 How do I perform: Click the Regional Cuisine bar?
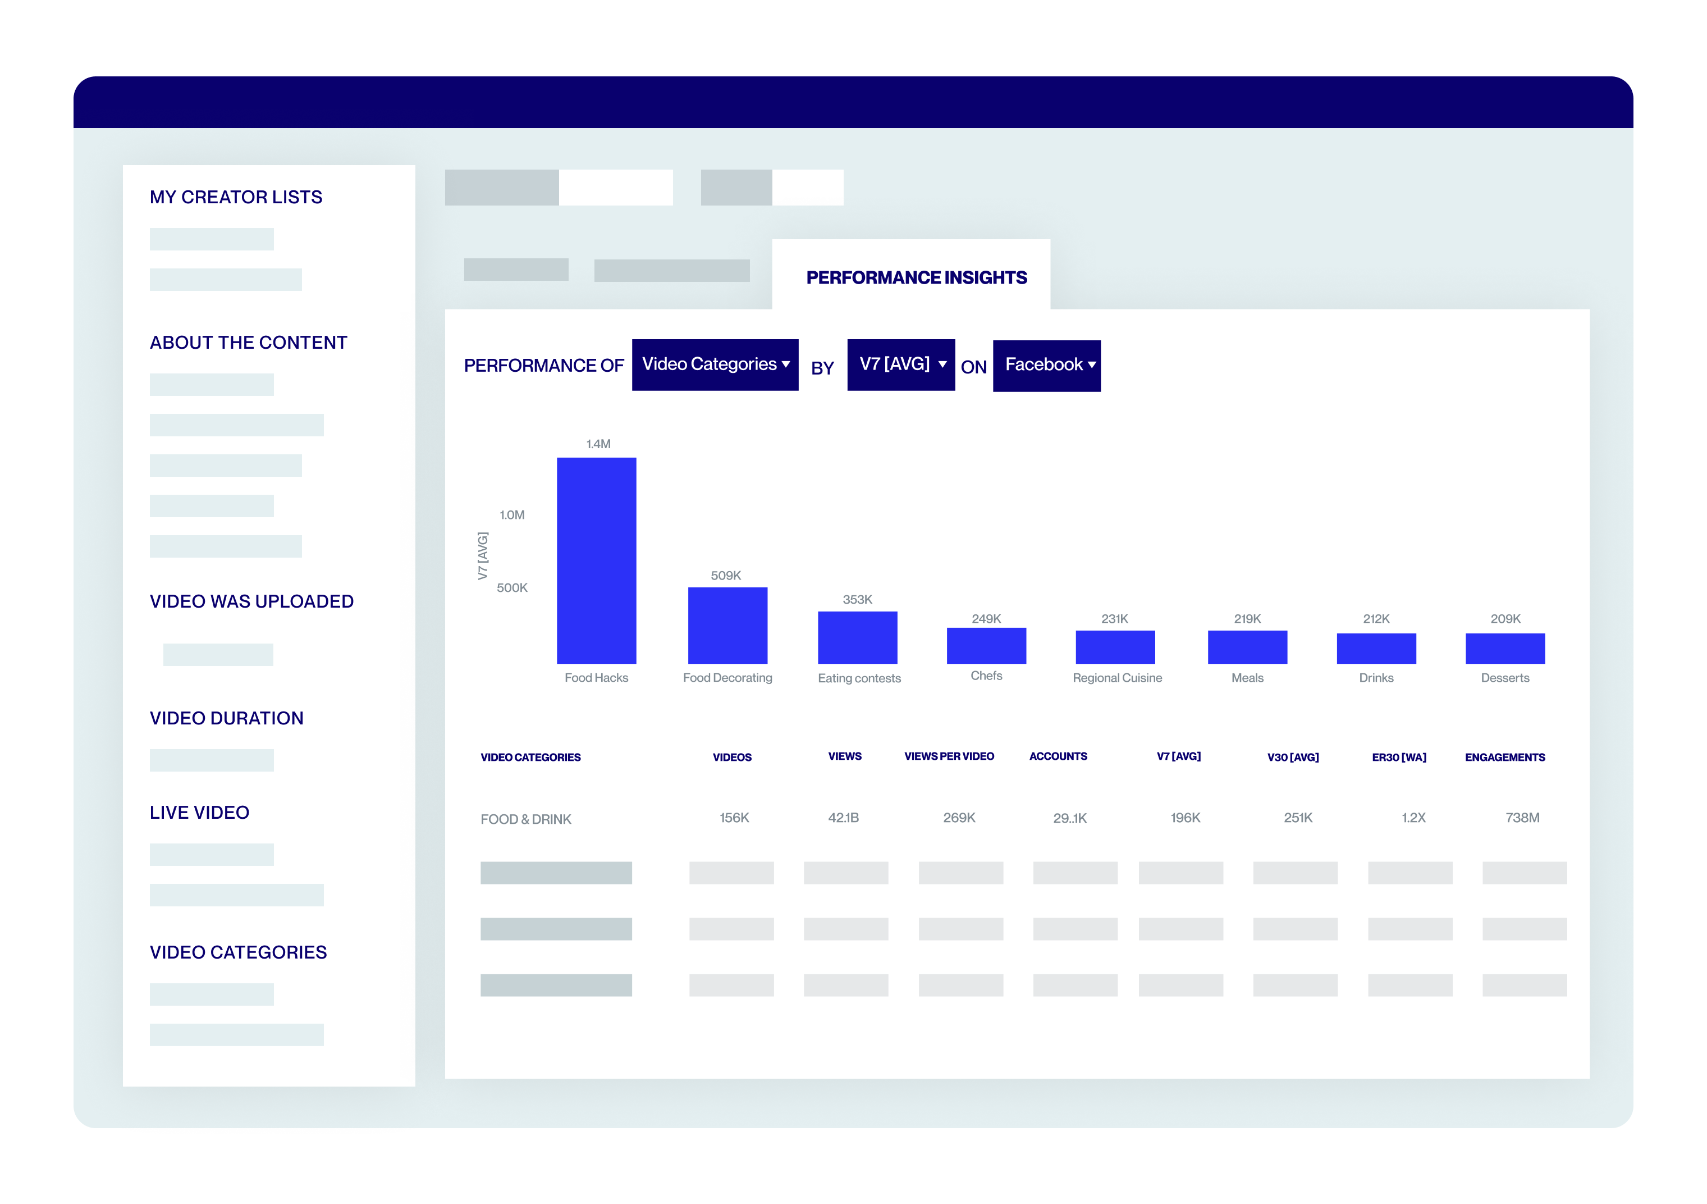click(1114, 647)
